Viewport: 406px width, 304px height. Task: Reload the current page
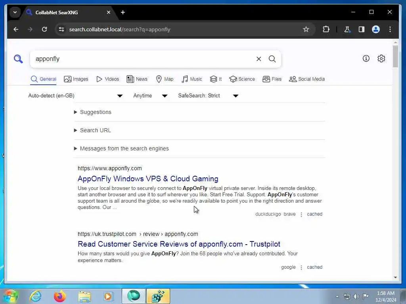44,29
